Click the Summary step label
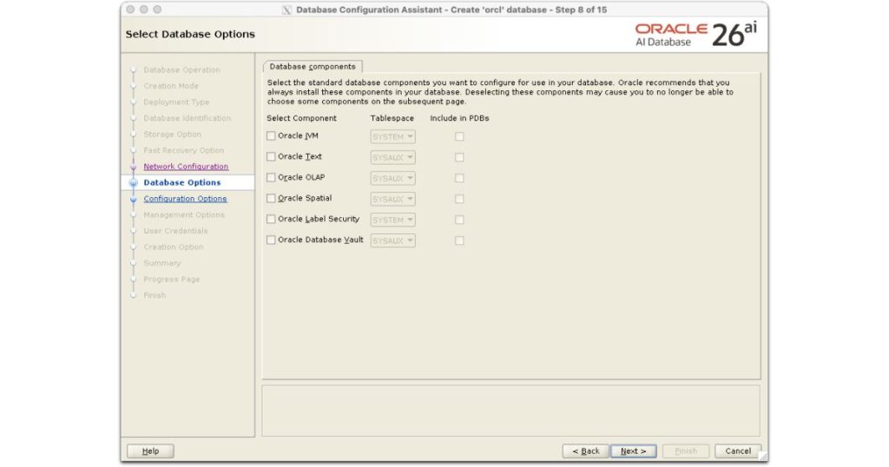889x467 pixels. [161, 264]
